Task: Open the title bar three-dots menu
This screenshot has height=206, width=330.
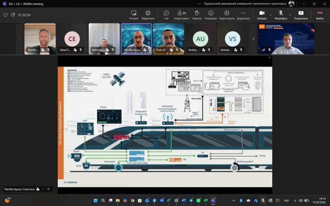Action: [199, 4]
